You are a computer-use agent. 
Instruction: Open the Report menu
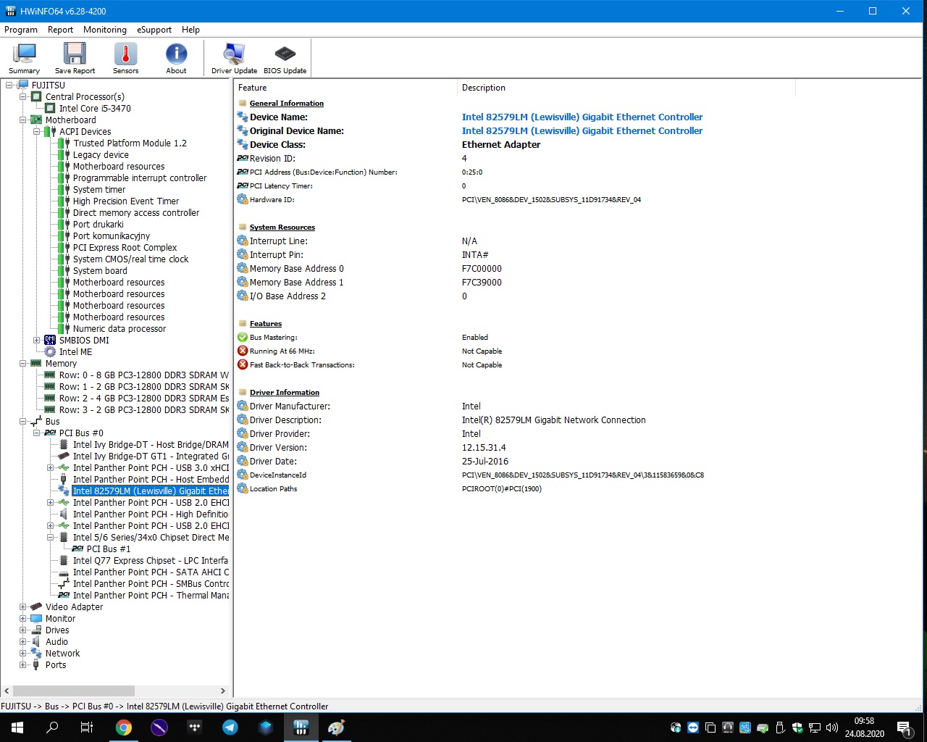pos(60,30)
